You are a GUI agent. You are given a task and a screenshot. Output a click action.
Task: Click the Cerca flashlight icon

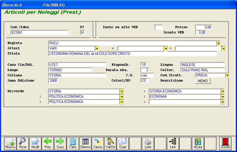pyautogui.click(x=98, y=144)
